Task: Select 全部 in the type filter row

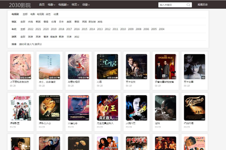Action: click(x=25, y=14)
